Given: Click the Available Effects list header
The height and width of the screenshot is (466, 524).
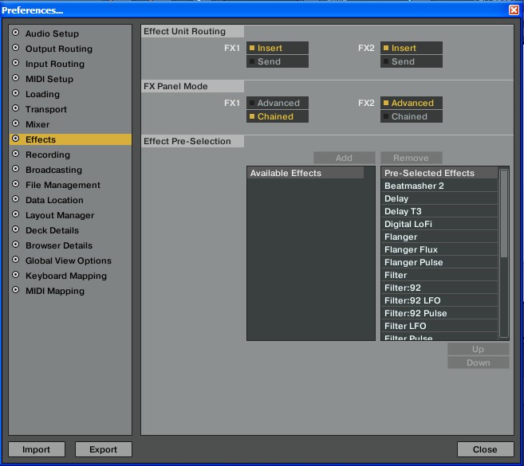Looking at the screenshot, I should [x=305, y=173].
